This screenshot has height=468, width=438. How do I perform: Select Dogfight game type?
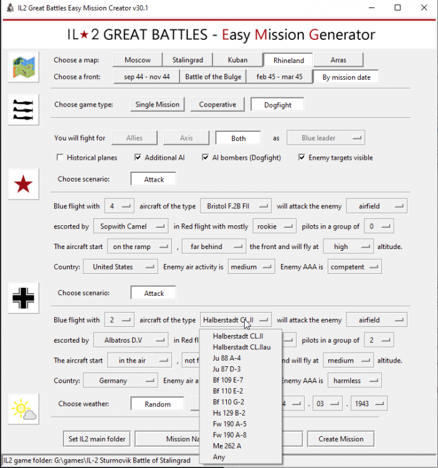coord(277,105)
